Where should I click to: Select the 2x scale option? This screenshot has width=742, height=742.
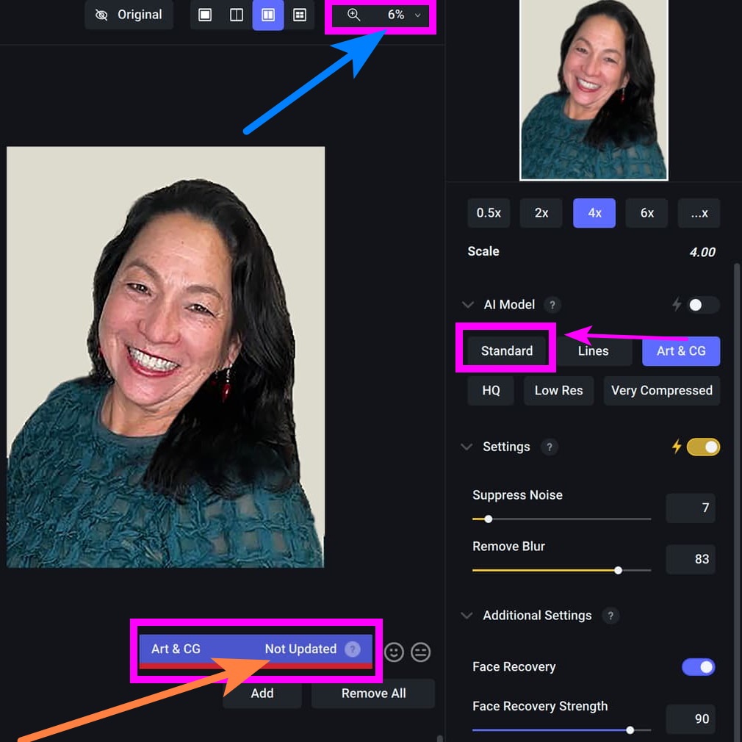541,213
